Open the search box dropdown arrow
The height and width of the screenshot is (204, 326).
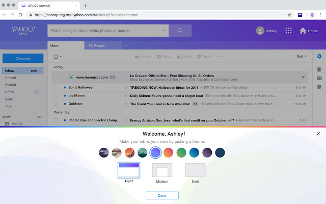pyautogui.click(x=159, y=31)
